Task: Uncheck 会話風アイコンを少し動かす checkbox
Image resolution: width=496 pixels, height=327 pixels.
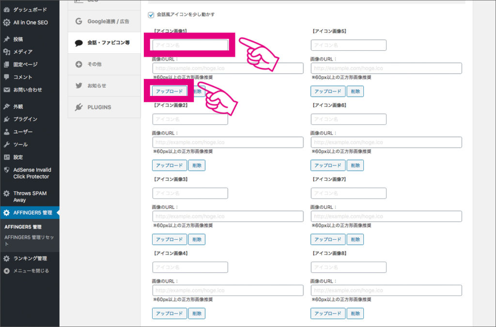Action: (x=151, y=15)
